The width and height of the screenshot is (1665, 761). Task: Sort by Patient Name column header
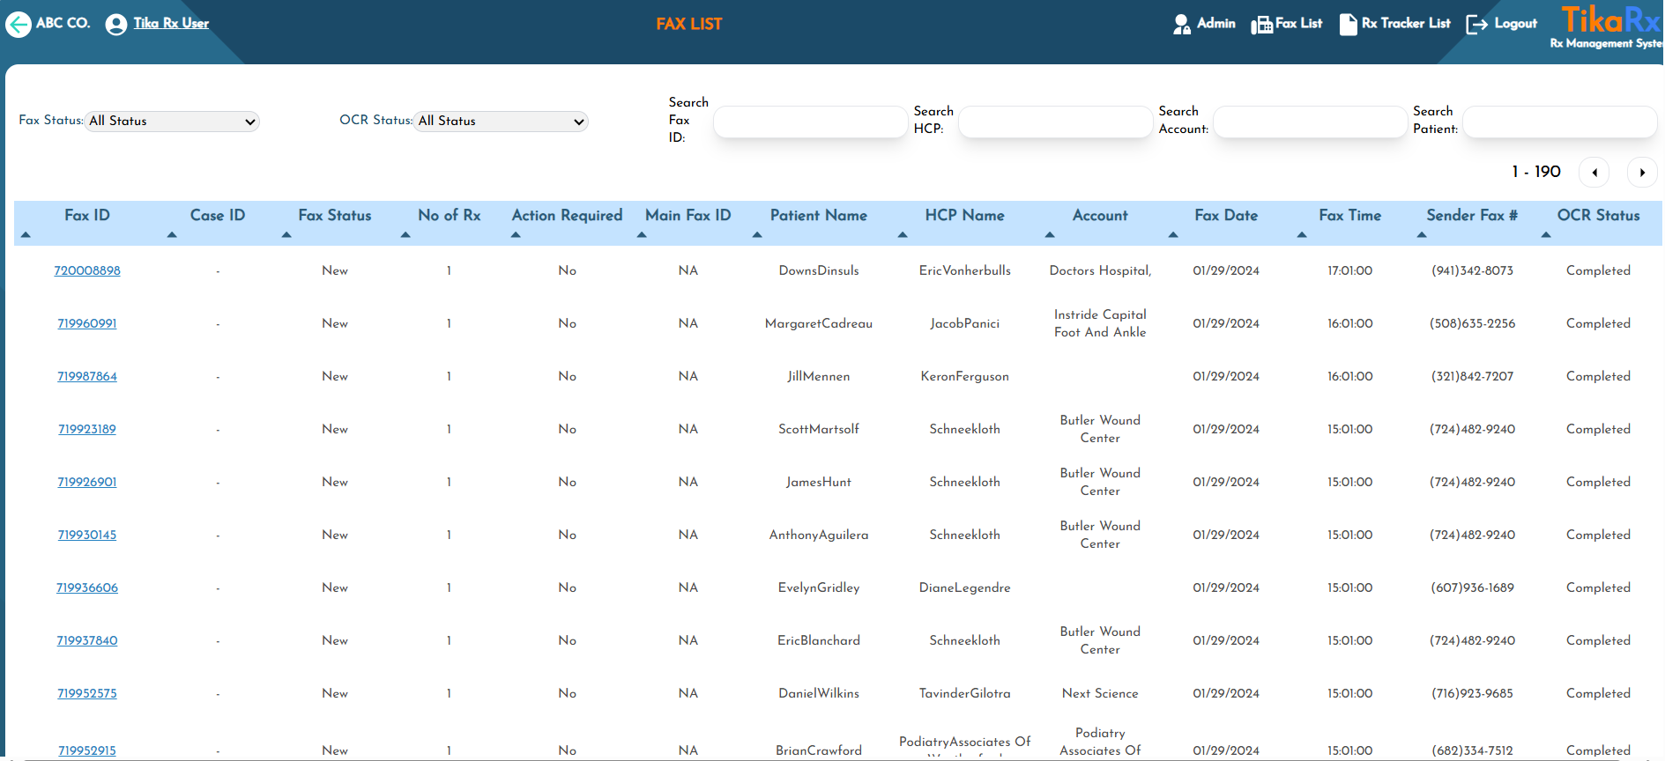[819, 215]
